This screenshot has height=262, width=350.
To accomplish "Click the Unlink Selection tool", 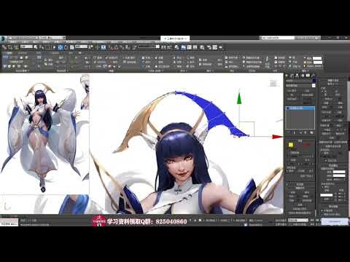I will tap(9, 47).
